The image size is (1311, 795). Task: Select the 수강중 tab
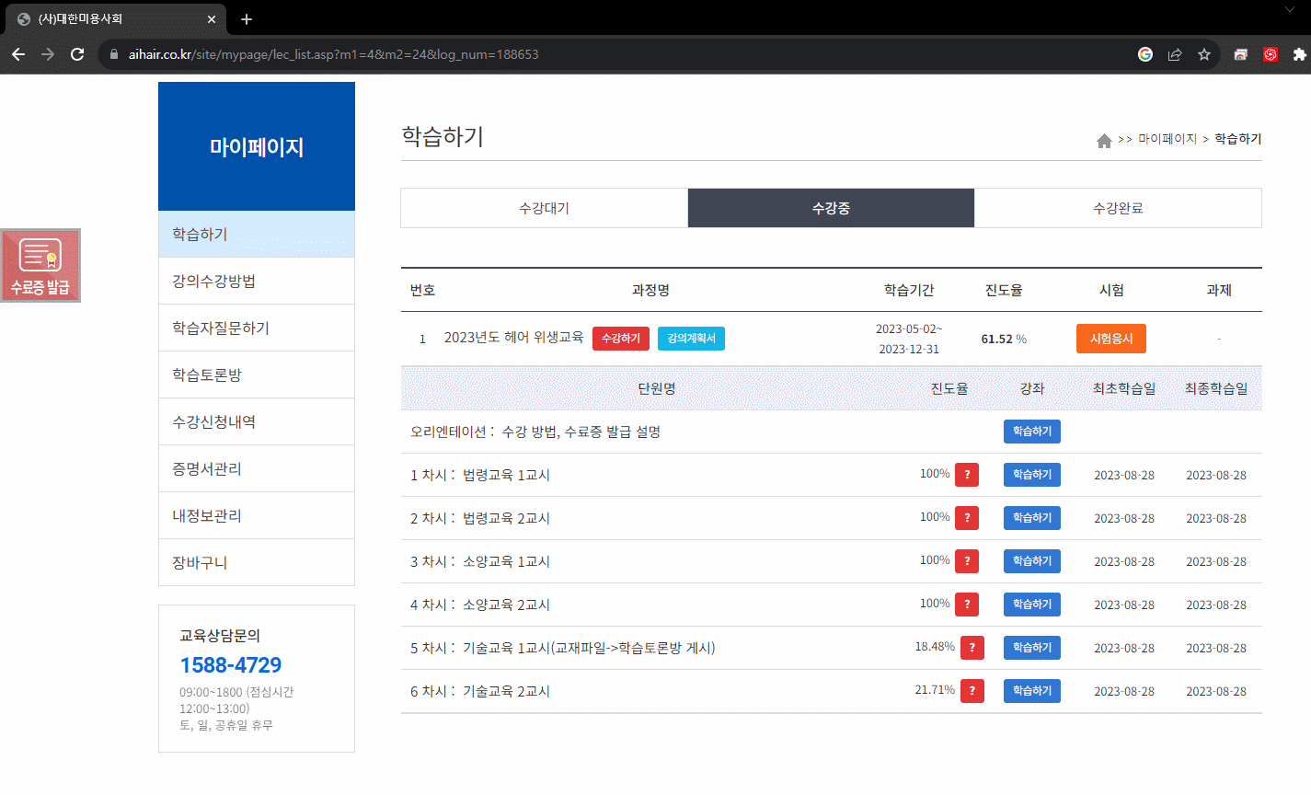coord(831,208)
